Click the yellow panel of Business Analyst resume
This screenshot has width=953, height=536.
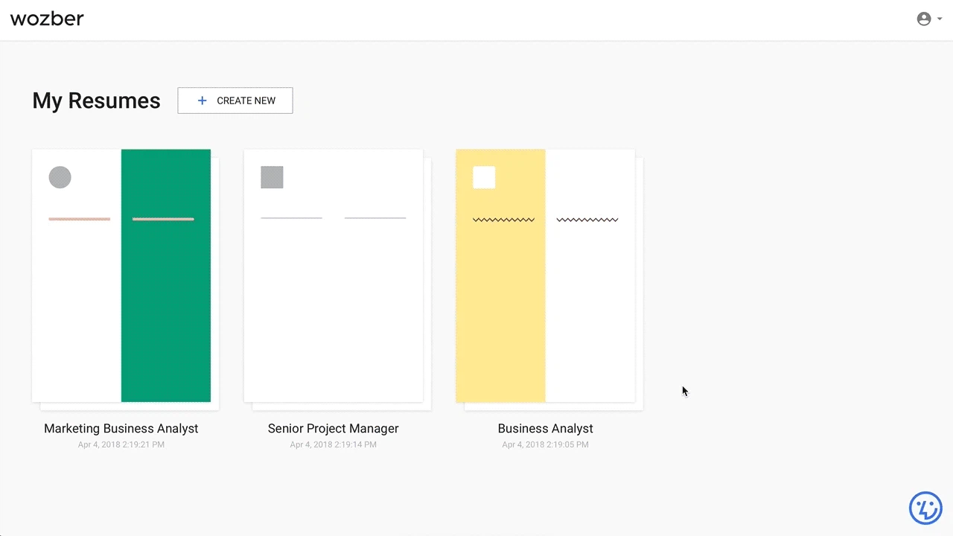click(x=500, y=313)
